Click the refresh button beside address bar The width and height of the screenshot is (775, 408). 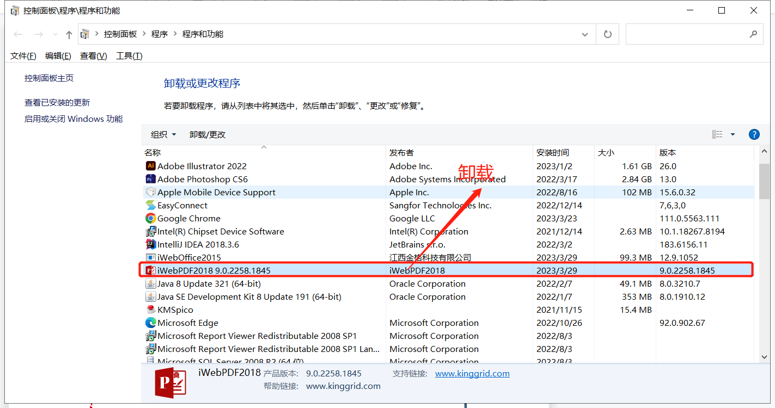pos(608,34)
